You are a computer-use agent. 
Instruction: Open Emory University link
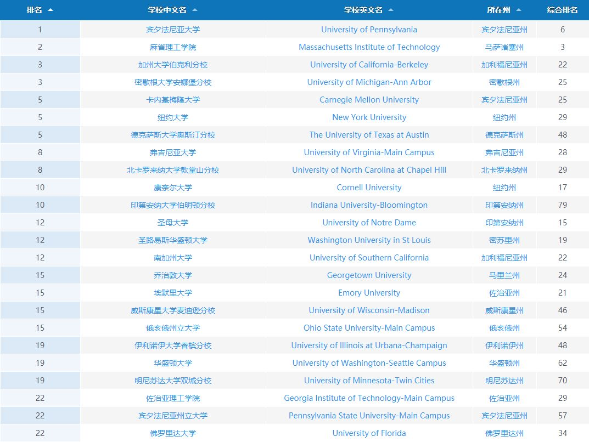(x=369, y=293)
